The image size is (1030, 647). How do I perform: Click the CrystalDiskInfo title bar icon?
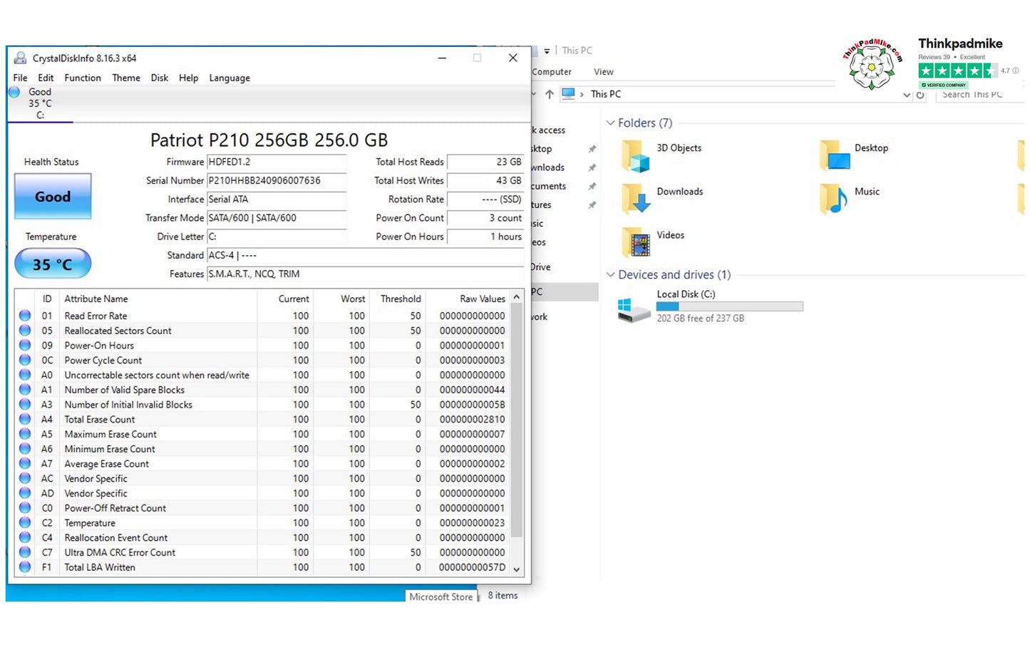pyautogui.click(x=21, y=58)
